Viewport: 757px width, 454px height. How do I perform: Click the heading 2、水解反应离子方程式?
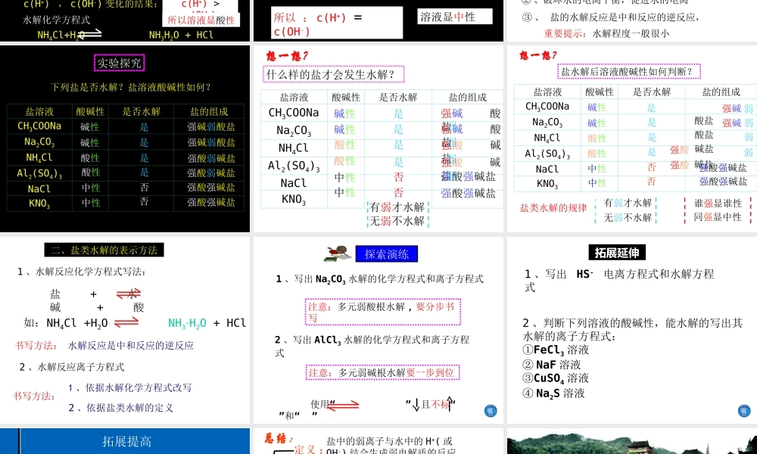tap(71, 367)
